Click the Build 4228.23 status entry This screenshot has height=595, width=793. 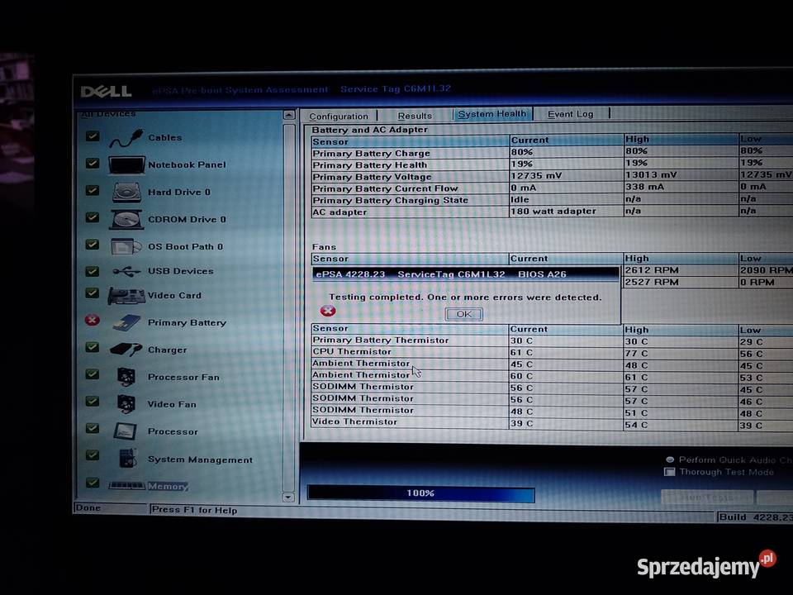coord(756,517)
